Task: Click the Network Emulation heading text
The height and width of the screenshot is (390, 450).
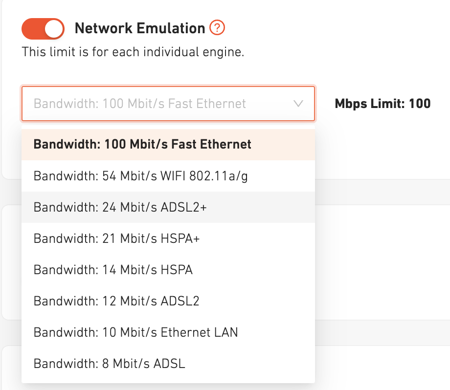Action: [x=140, y=28]
